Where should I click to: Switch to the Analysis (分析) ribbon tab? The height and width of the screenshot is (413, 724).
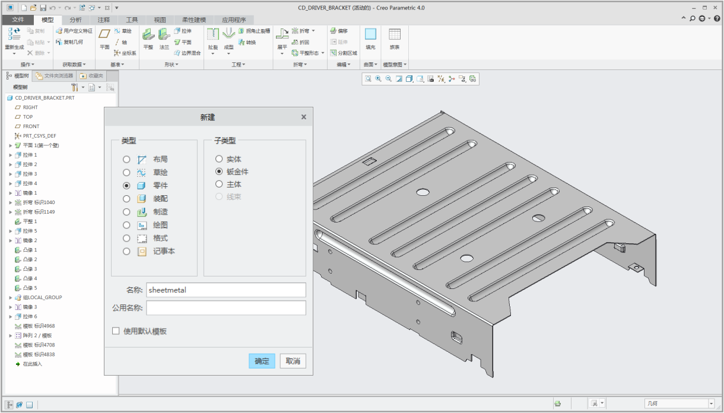coord(76,20)
